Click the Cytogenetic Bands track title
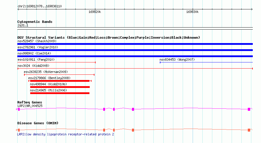Screen dimensions: 261x143 point(35,22)
